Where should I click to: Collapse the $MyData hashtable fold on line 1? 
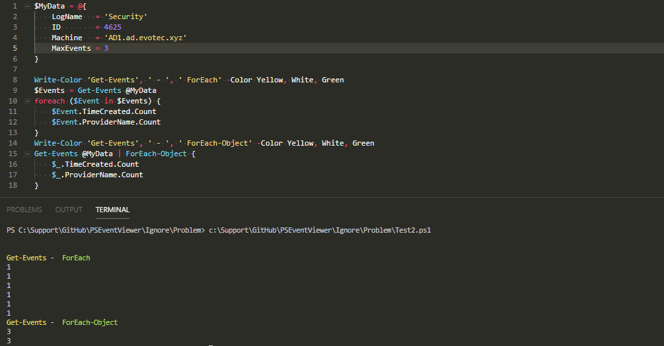click(26, 6)
